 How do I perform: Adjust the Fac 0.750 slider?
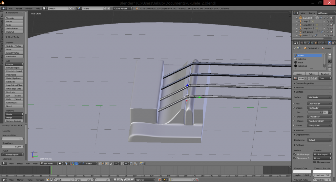click(319, 112)
